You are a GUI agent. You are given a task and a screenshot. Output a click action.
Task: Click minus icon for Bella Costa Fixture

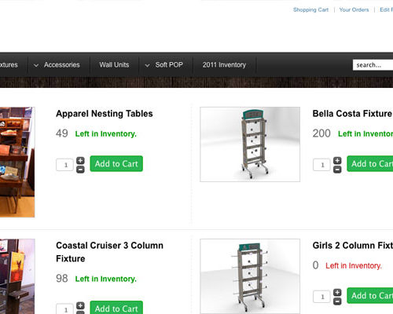point(337,170)
